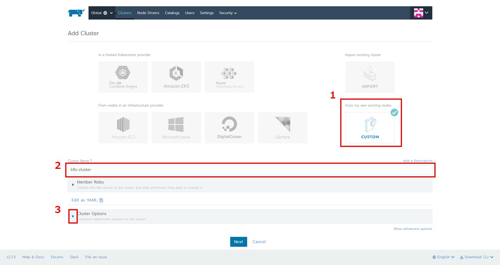Viewport: 500px width, 265px height.
Task: Click the Next button
Action: tap(238, 242)
